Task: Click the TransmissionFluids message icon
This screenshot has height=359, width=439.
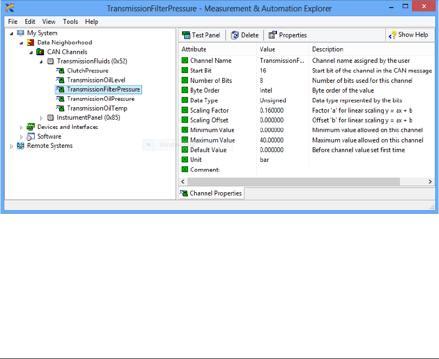Action: (50, 61)
